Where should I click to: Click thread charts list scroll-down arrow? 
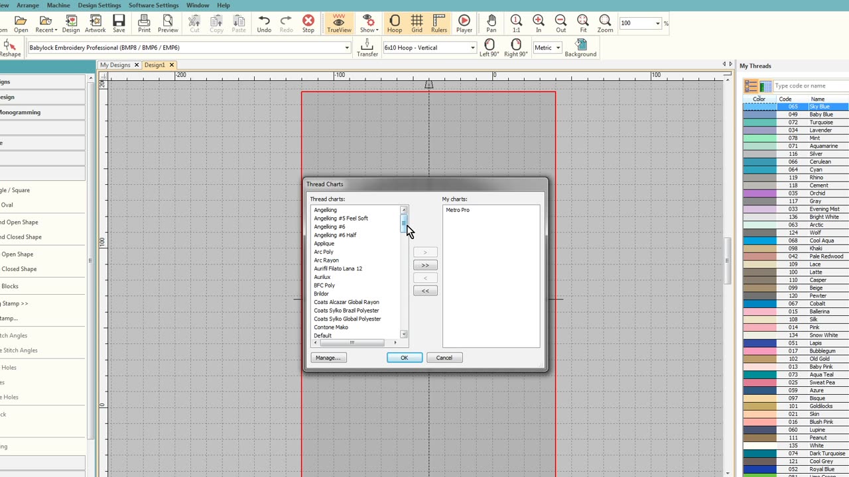(x=404, y=334)
